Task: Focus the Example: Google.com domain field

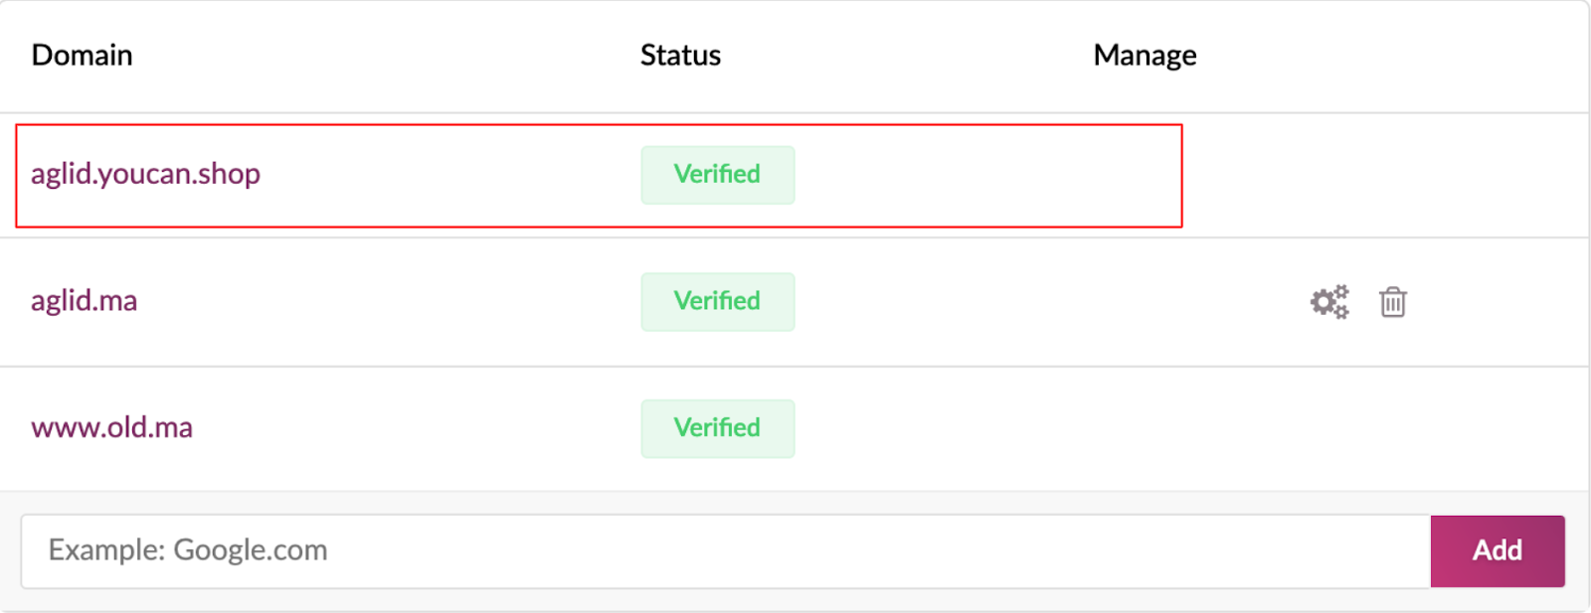Action: coord(726,550)
